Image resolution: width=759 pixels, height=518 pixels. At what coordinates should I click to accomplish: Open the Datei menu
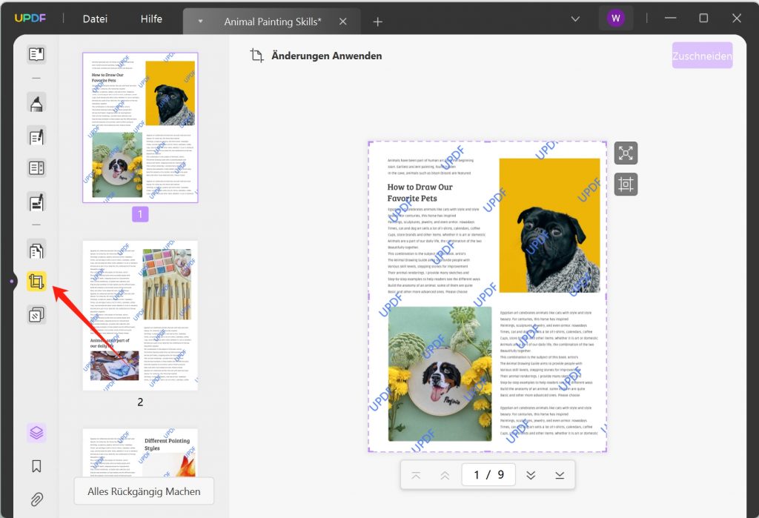(95, 19)
